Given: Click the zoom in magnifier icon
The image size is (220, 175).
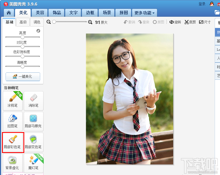Looking at the screenshot, I should [90, 22].
